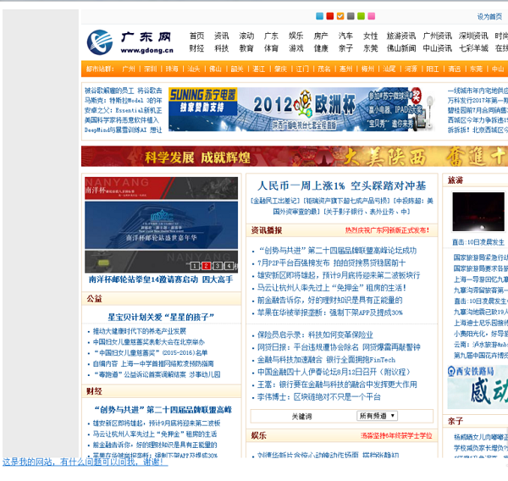Open the 娱乐 navigation menu item
The image size is (508, 481).
(295, 36)
